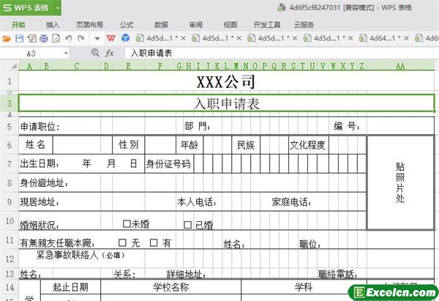439x301 pixels.
Task: Click the export to PDF icon
Action: (31, 38)
